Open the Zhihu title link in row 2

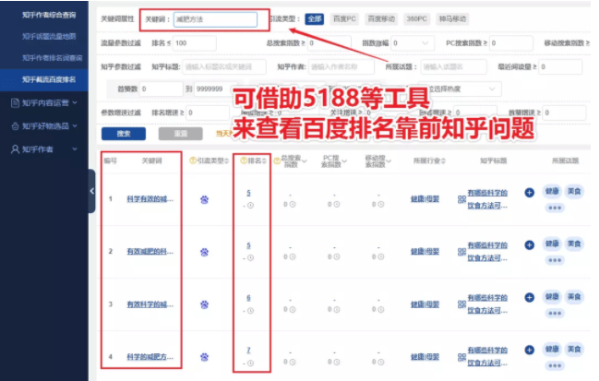tap(487, 252)
